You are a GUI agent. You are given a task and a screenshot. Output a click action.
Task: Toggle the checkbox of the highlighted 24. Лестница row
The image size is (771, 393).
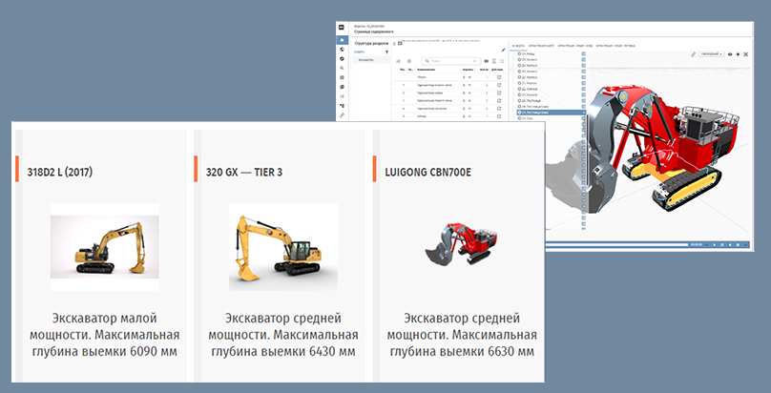pyautogui.click(x=584, y=113)
